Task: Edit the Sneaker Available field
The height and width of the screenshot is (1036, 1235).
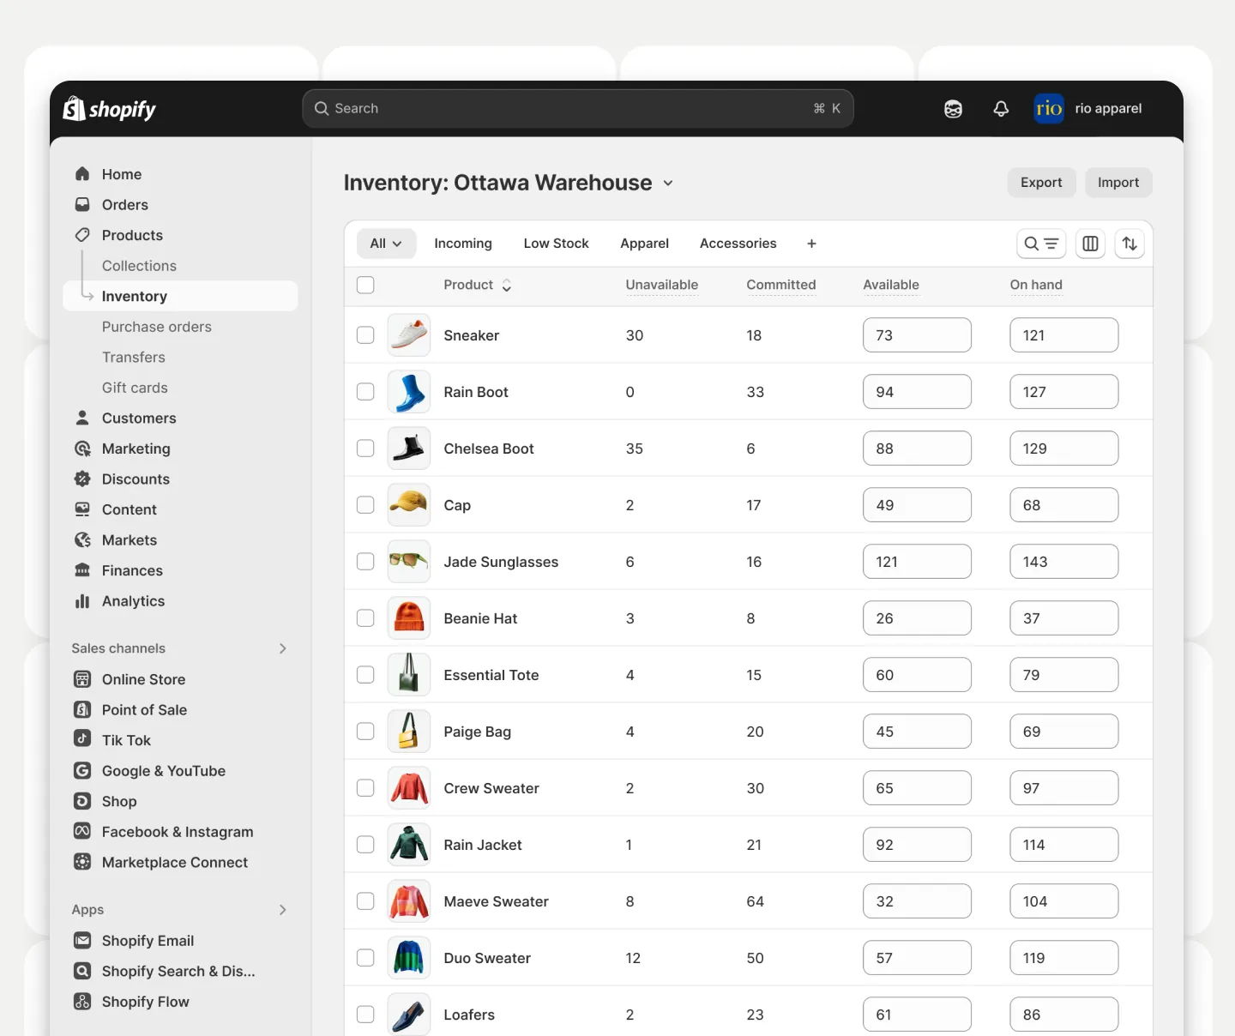Action: click(917, 335)
